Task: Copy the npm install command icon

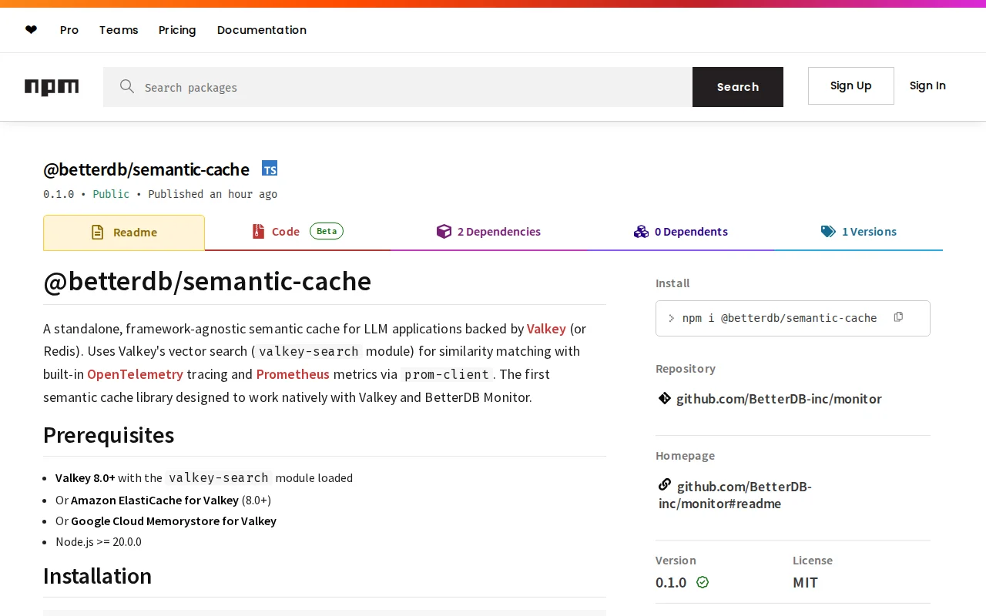Action: coord(898,317)
